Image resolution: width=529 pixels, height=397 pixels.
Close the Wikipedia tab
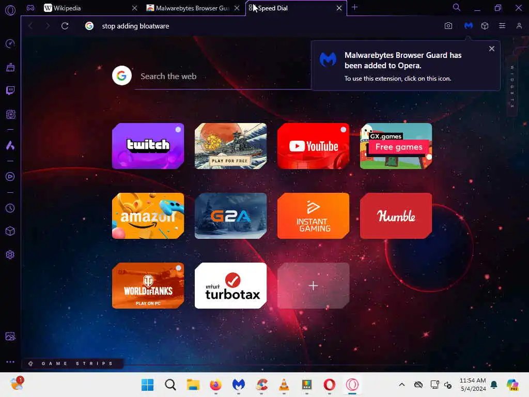[x=135, y=8]
